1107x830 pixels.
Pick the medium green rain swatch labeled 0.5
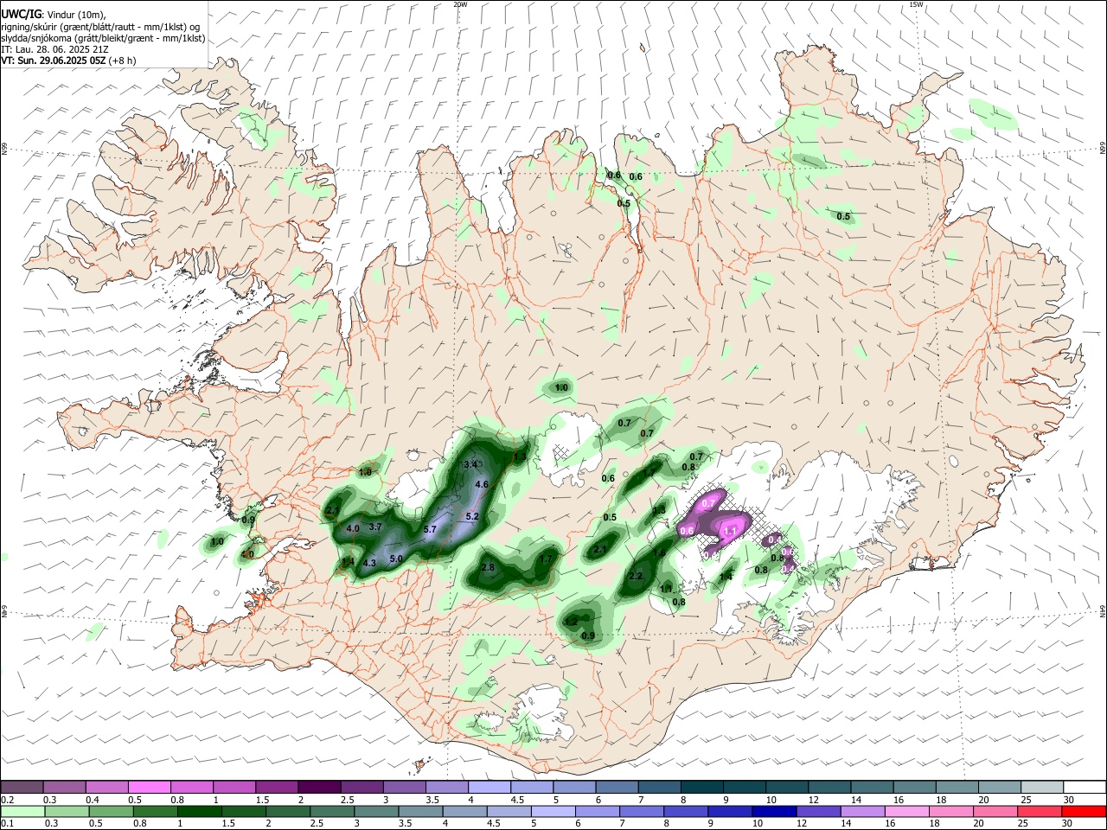pyautogui.click(x=110, y=811)
